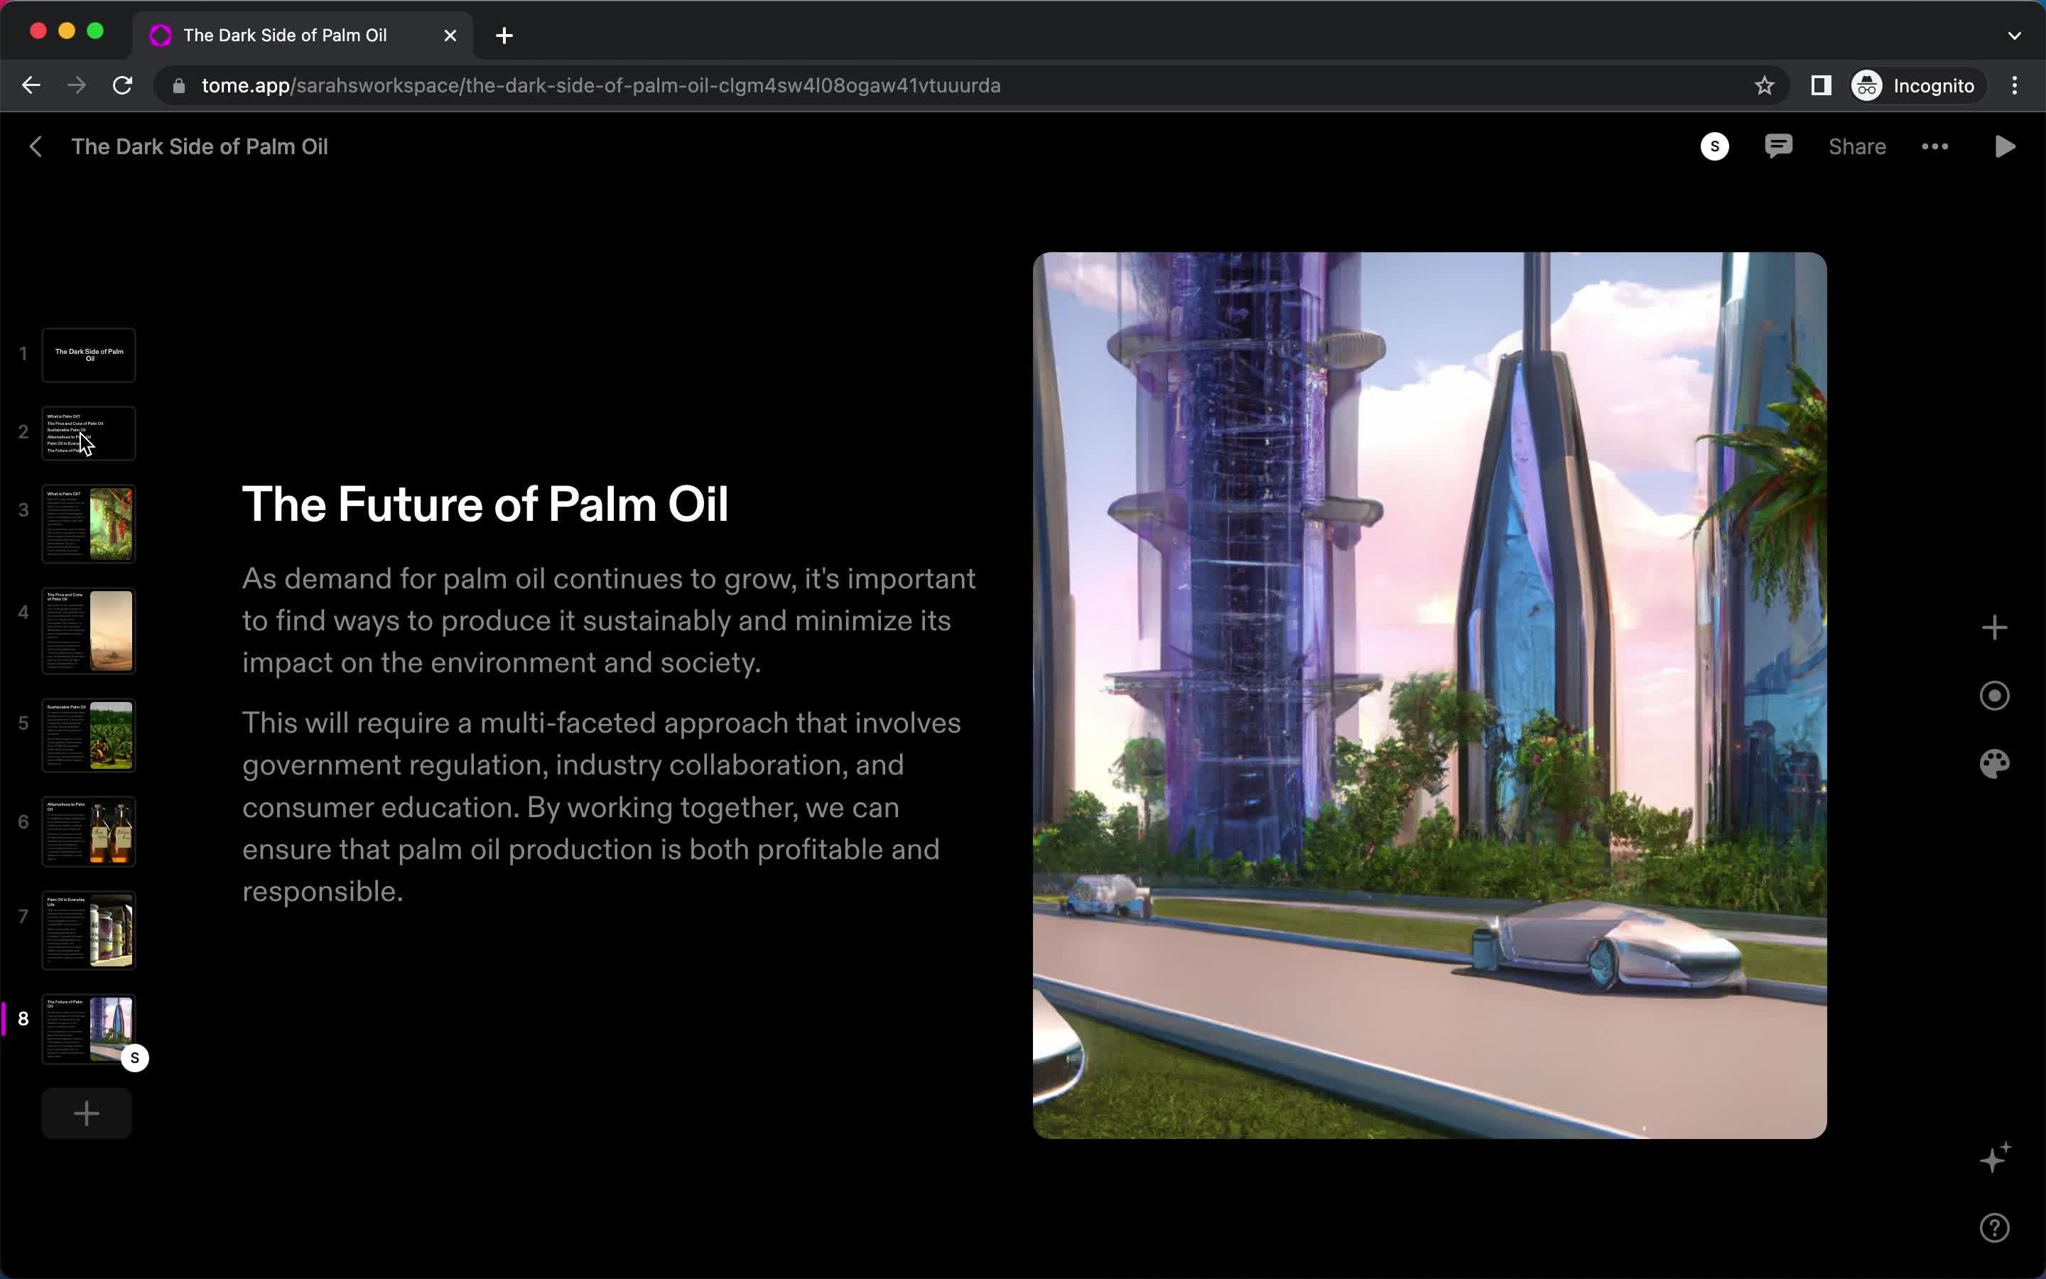
Task: Click the add element plus icon right panel
Action: (1996, 627)
